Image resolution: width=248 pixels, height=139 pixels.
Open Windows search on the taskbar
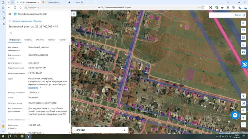pyautogui.click(x=9, y=136)
